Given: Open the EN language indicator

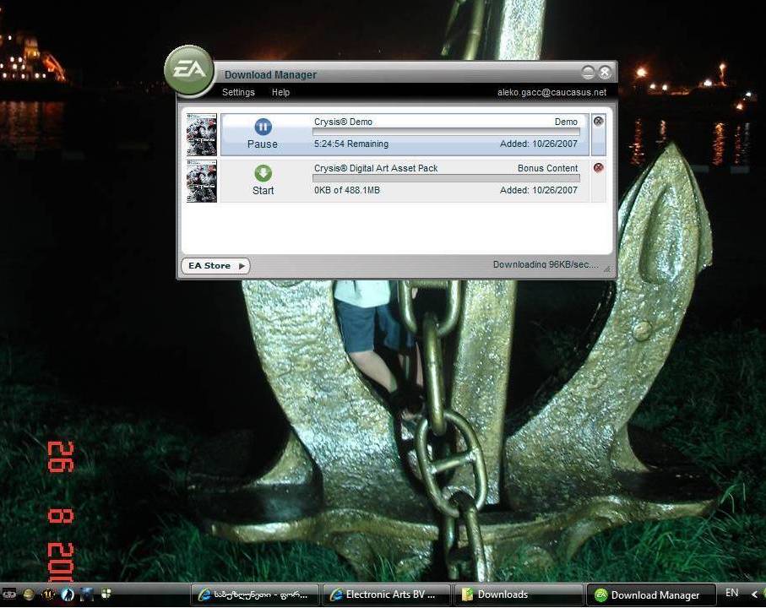Looking at the screenshot, I should 732,593.
